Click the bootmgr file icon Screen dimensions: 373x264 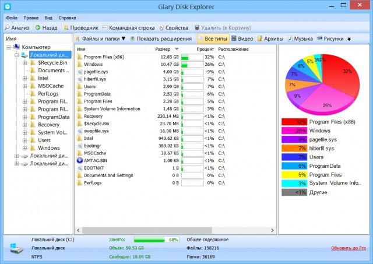(x=80, y=146)
